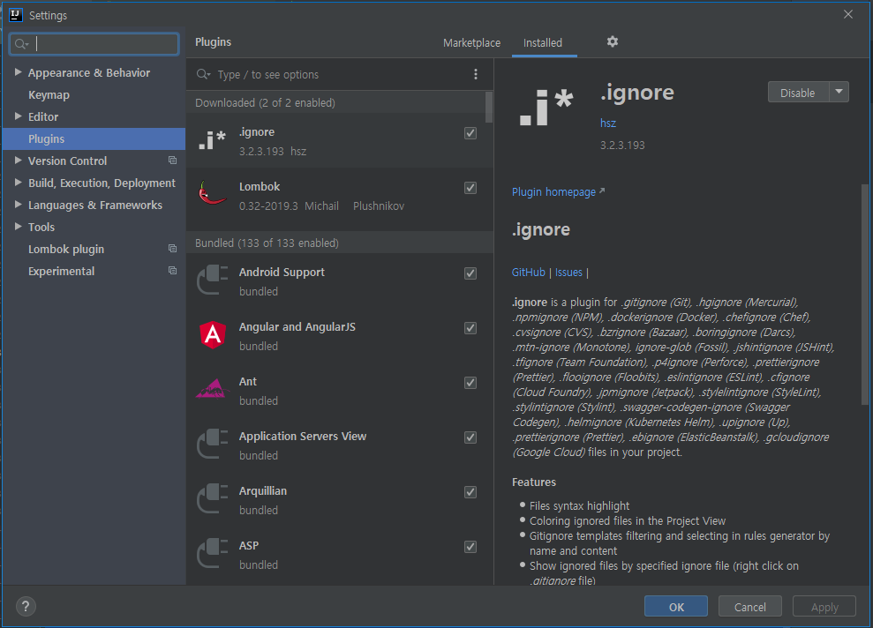Select the Android Support plugin name
This screenshot has height=628, width=873.
coord(282,272)
